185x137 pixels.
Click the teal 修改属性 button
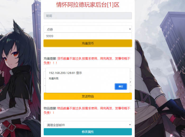point(88,132)
